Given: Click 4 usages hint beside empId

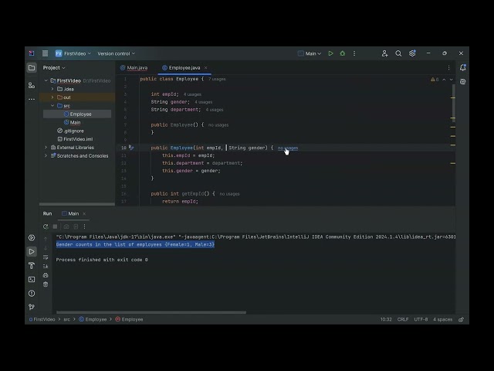Looking at the screenshot, I should point(192,94).
